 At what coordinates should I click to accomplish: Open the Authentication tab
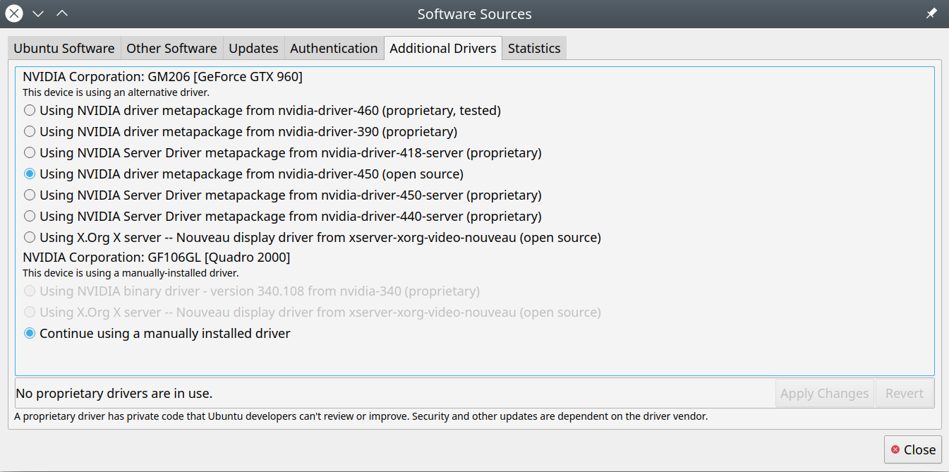[334, 49]
